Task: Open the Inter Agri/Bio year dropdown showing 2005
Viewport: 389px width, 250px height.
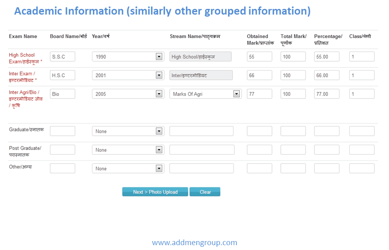Action: [x=128, y=94]
